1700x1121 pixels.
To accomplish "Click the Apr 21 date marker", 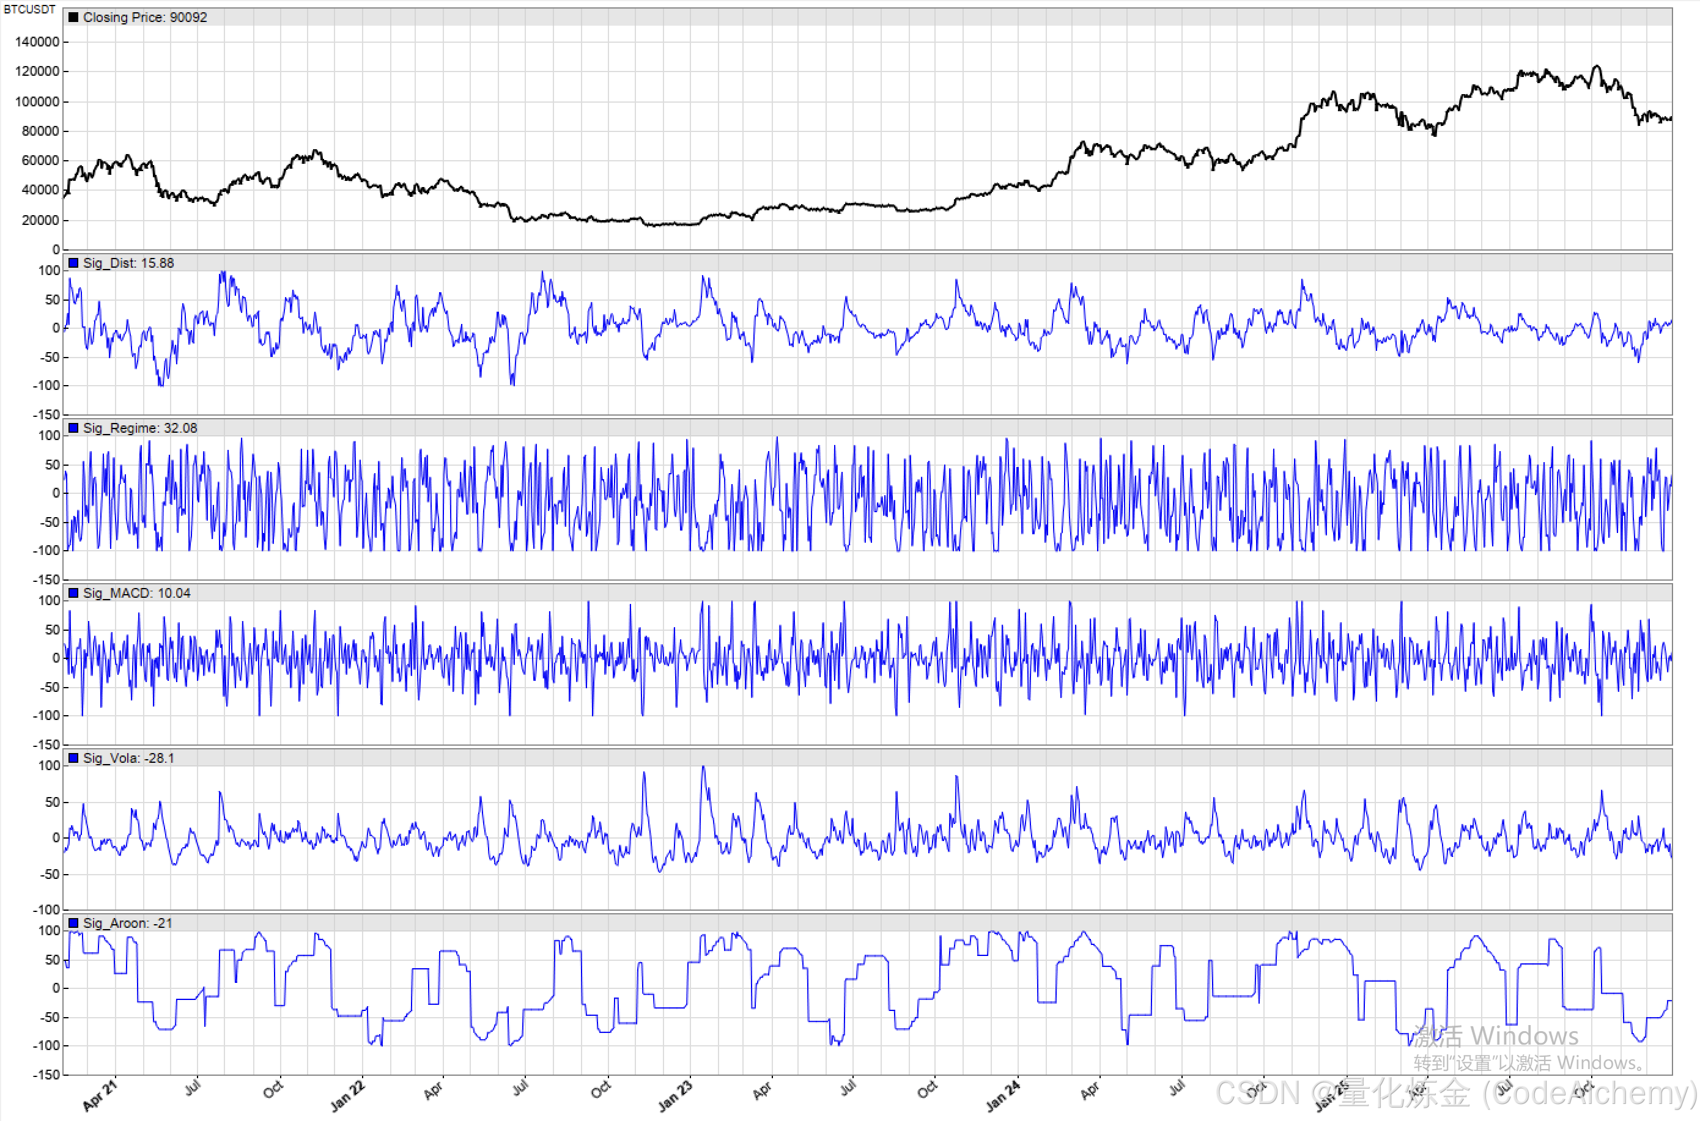I will (x=100, y=1096).
